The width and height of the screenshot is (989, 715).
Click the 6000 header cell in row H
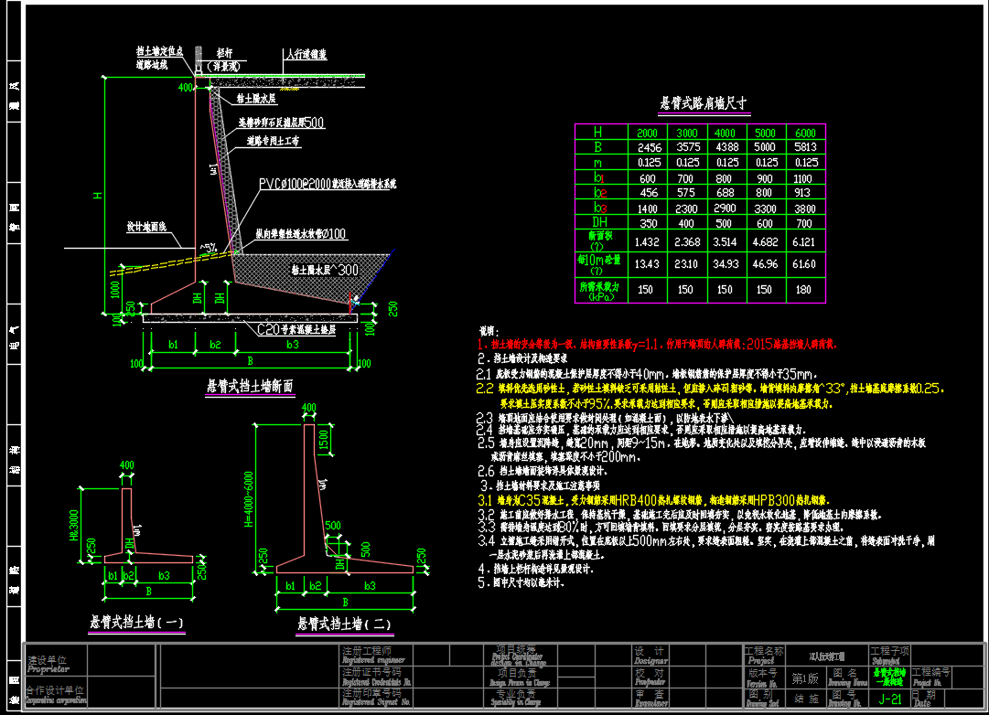point(804,133)
